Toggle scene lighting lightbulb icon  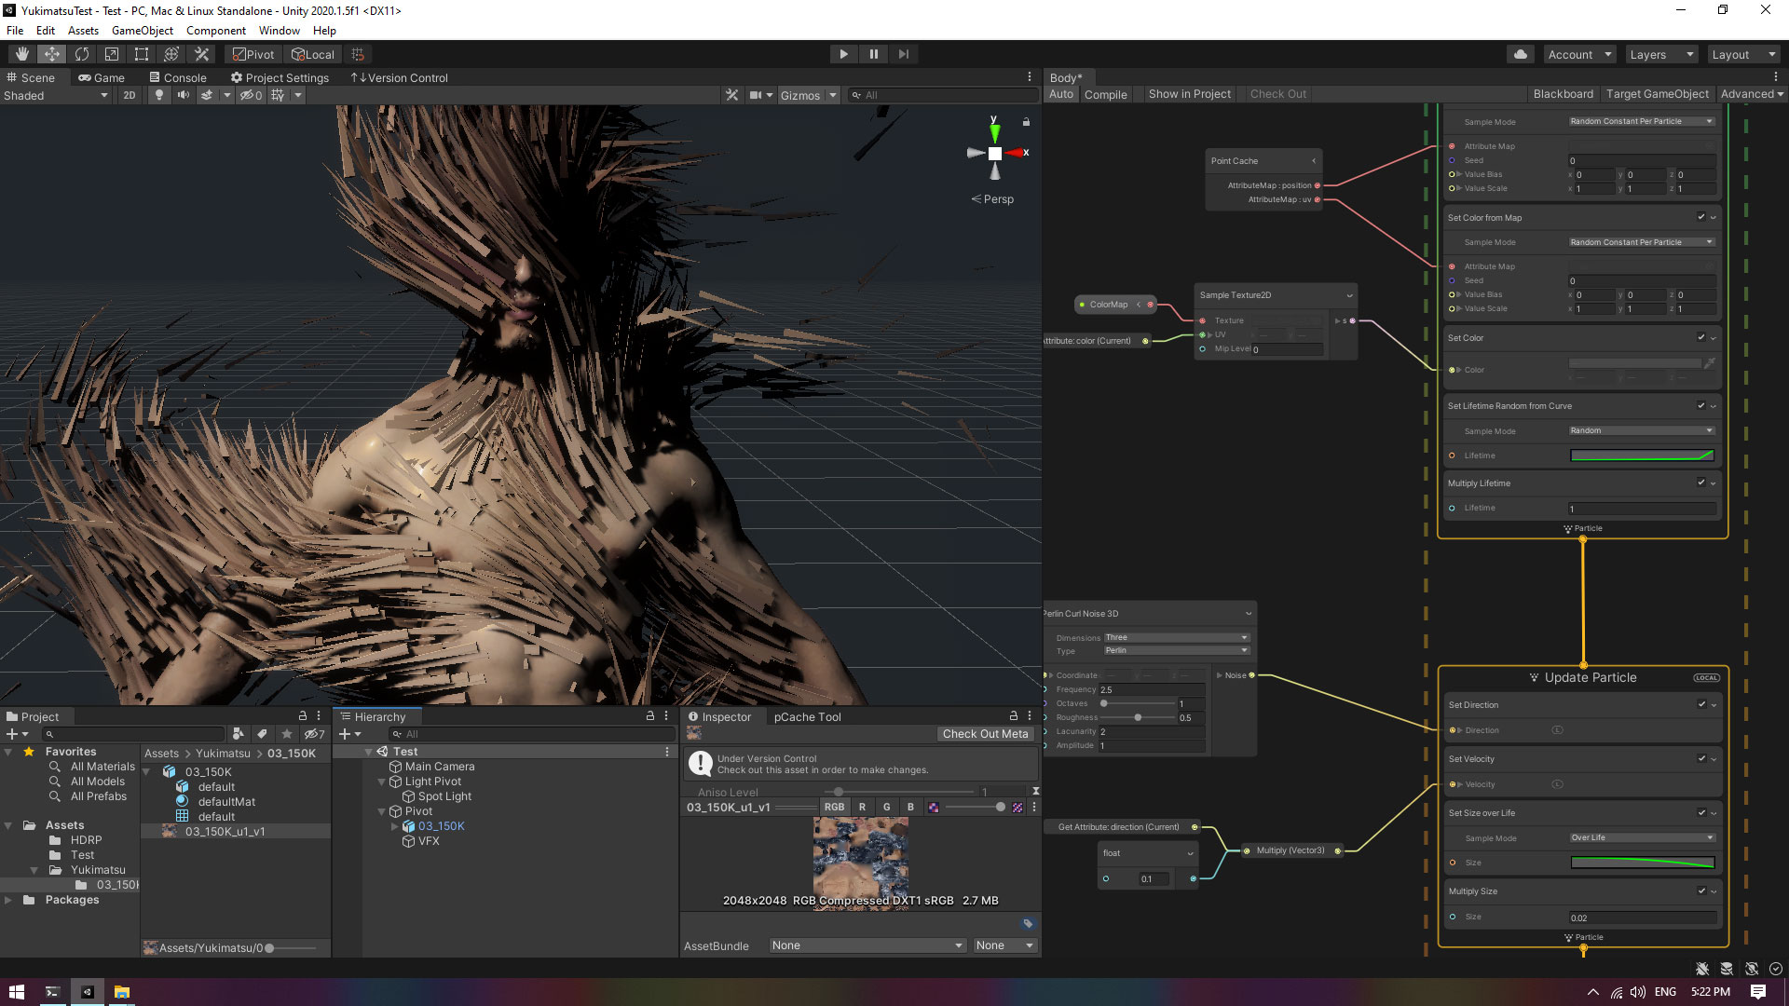(159, 95)
